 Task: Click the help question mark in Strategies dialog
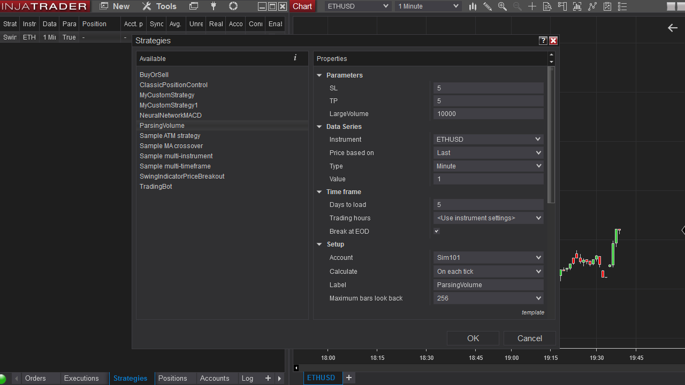(x=543, y=41)
